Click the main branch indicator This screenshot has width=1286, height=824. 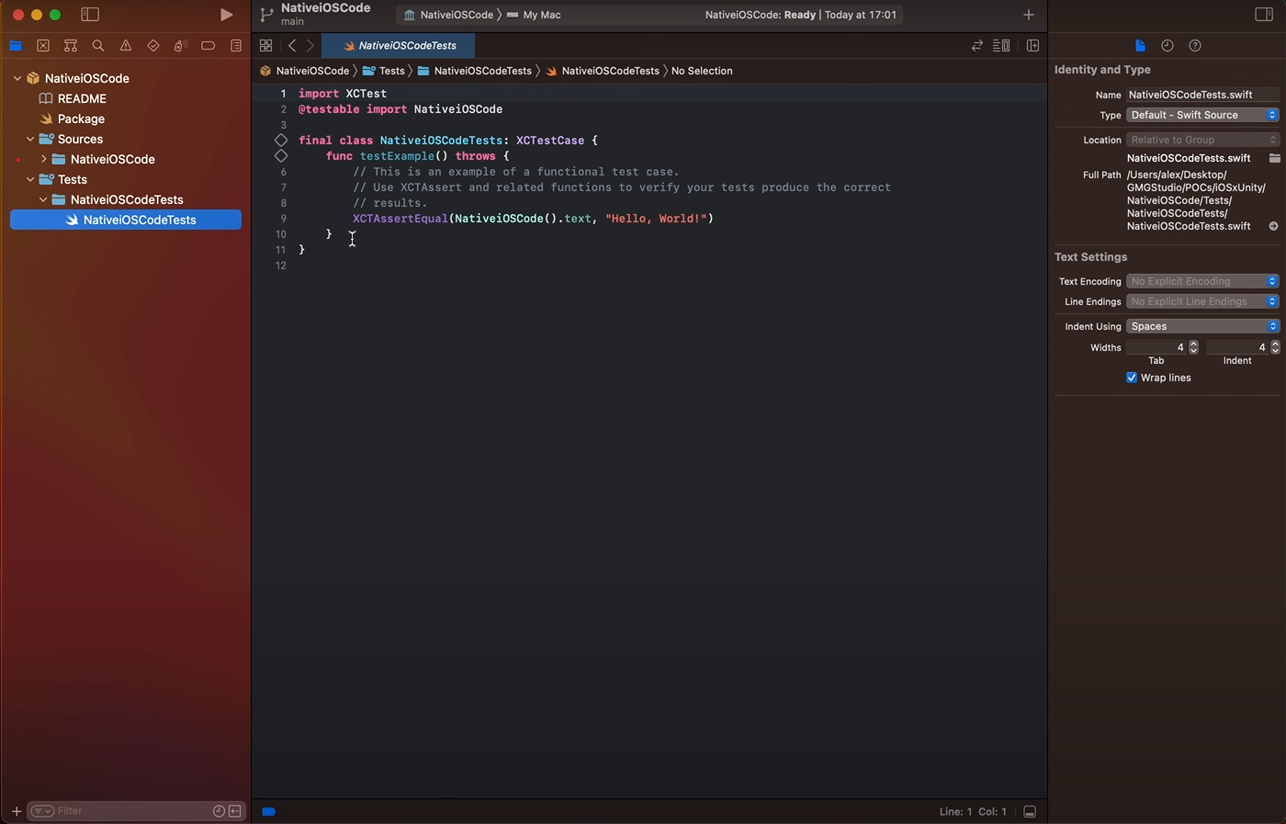[x=292, y=22]
